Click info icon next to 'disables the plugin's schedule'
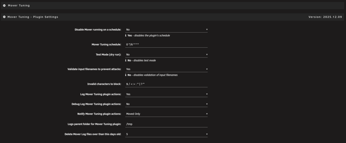346x143 pixels. pos(126,35)
